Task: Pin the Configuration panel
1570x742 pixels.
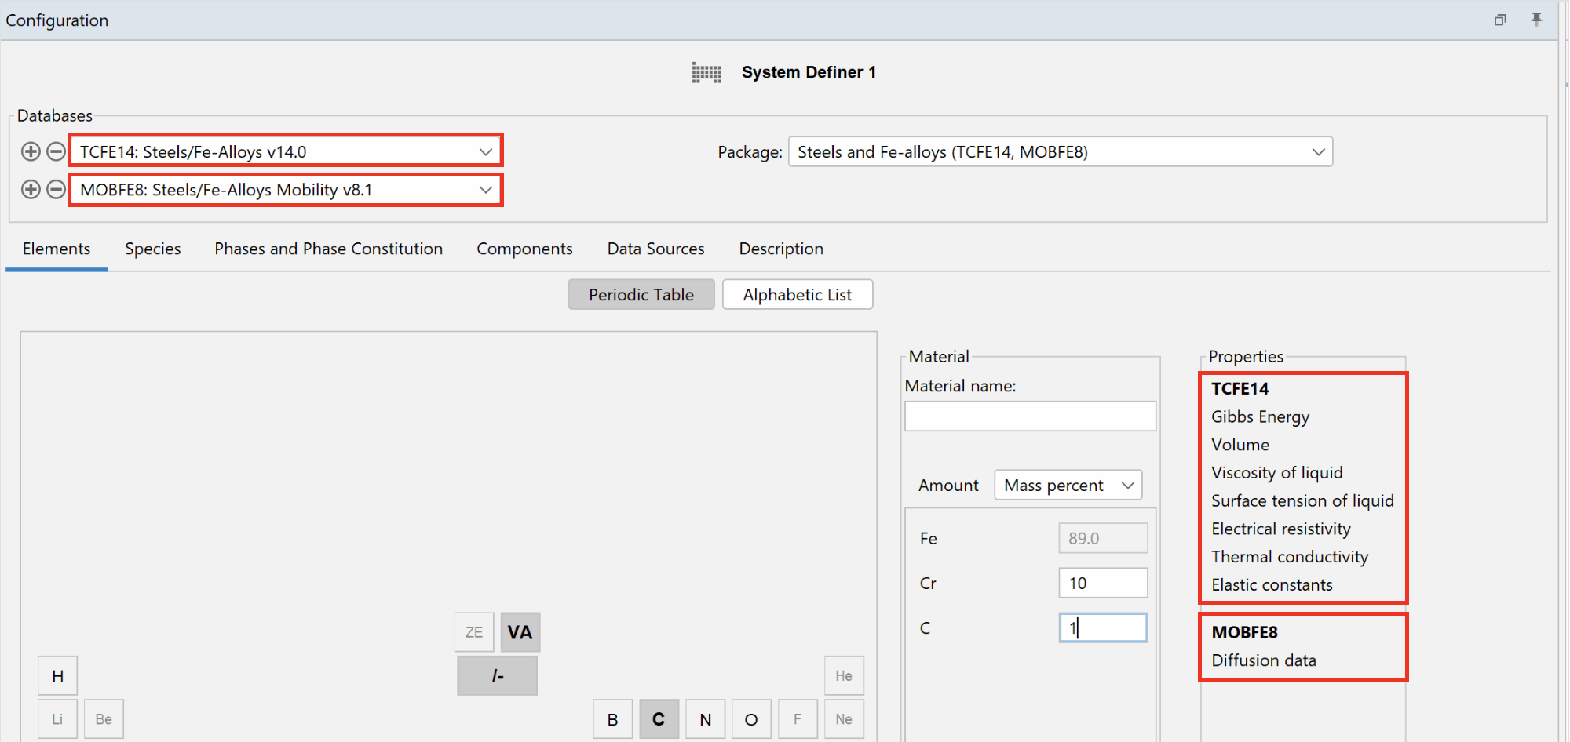Action: pos(1536,19)
